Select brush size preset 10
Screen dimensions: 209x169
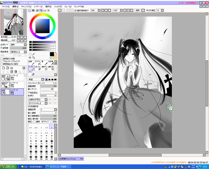(x=31, y=142)
